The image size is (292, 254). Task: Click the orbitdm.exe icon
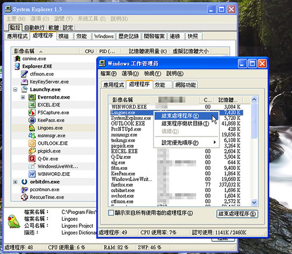pos(25,182)
